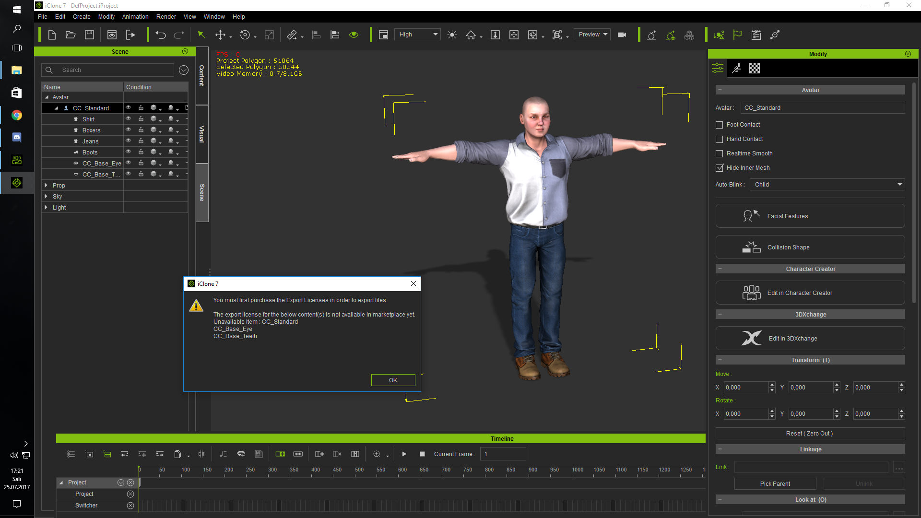This screenshot has width=921, height=518.
Task: Enable Realtime Smooth checkbox
Action: point(719,153)
